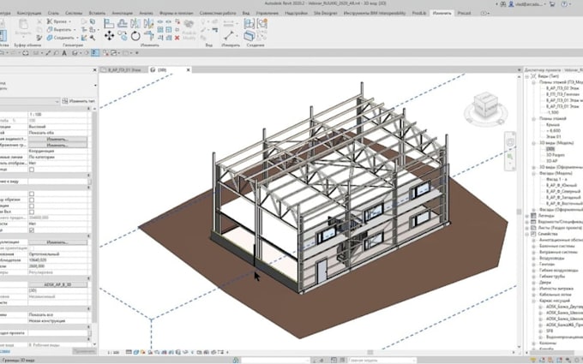Click the second Изменить... button in properties

point(57,146)
